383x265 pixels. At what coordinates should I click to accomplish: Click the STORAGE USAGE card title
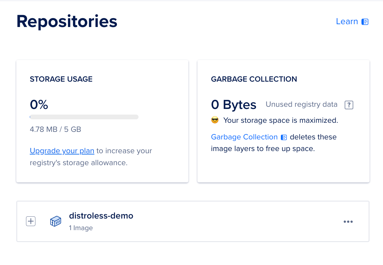click(x=61, y=79)
